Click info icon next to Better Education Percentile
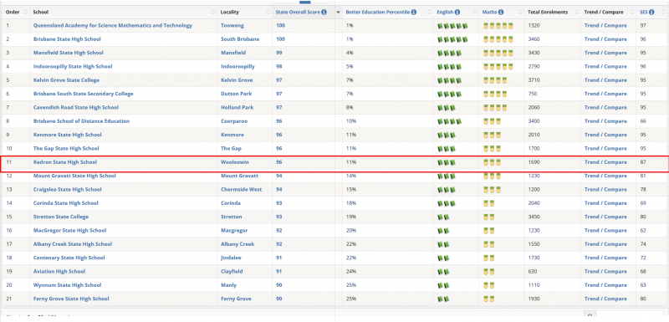The image size is (669, 322). pyautogui.click(x=414, y=13)
